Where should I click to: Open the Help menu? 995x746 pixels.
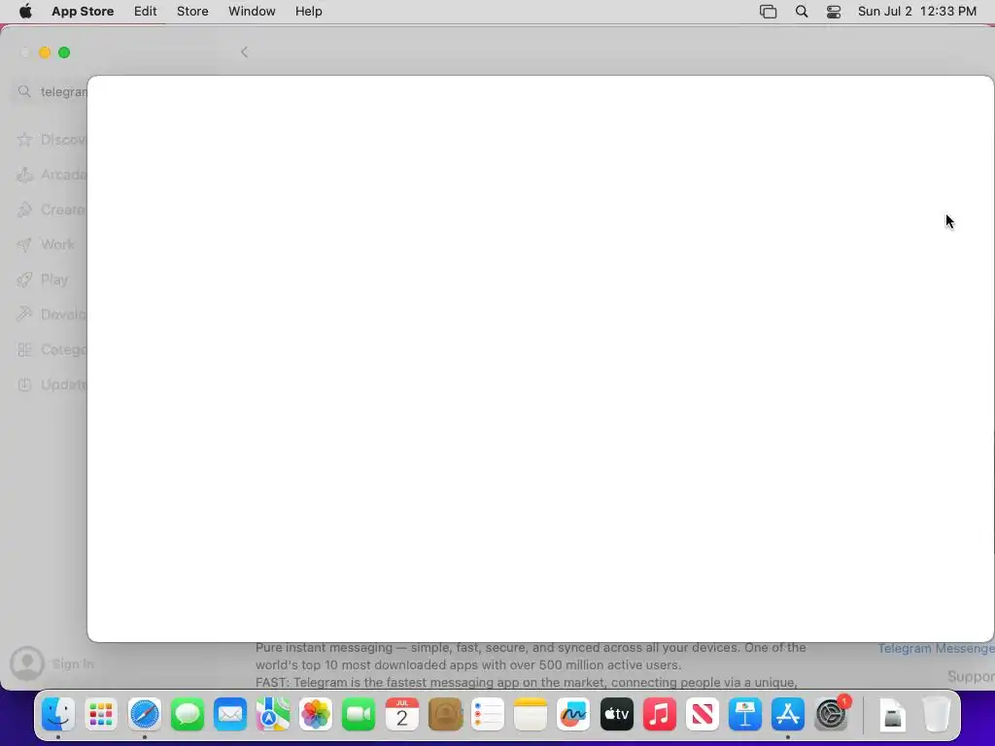coord(308,12)
